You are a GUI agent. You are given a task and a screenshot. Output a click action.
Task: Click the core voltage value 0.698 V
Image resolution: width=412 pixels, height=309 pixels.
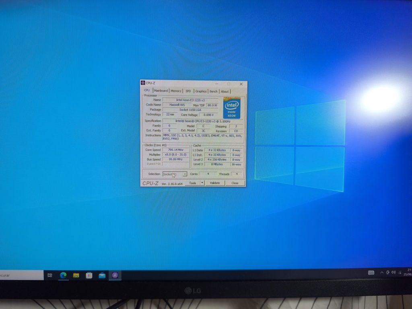point(209,115)
